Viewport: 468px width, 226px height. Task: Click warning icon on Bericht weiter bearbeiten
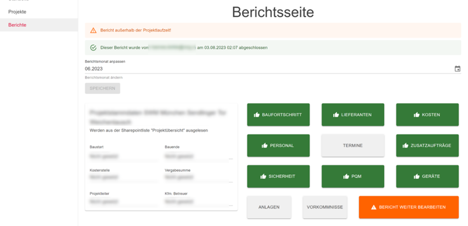[374, 208]
